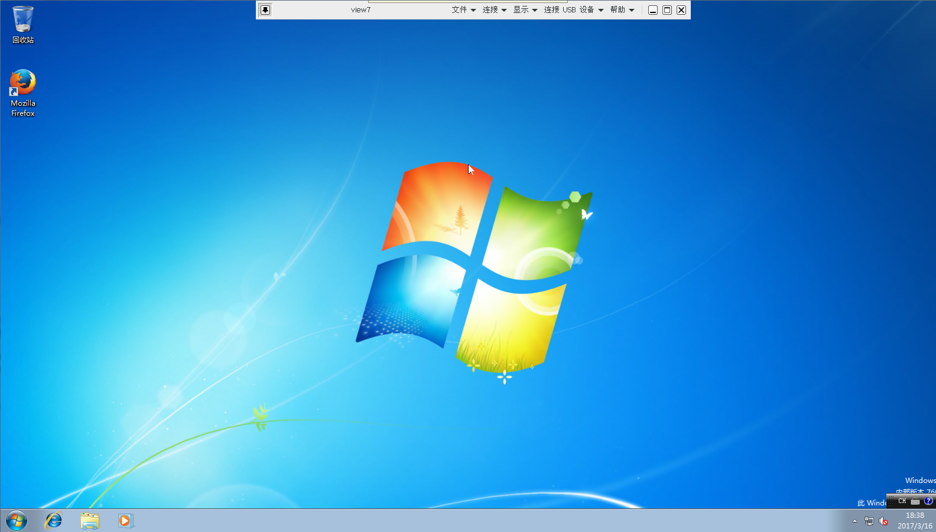Launch Windows Media Player from taskbar
This screenshot has width=936, height=532.
point(125,521)
